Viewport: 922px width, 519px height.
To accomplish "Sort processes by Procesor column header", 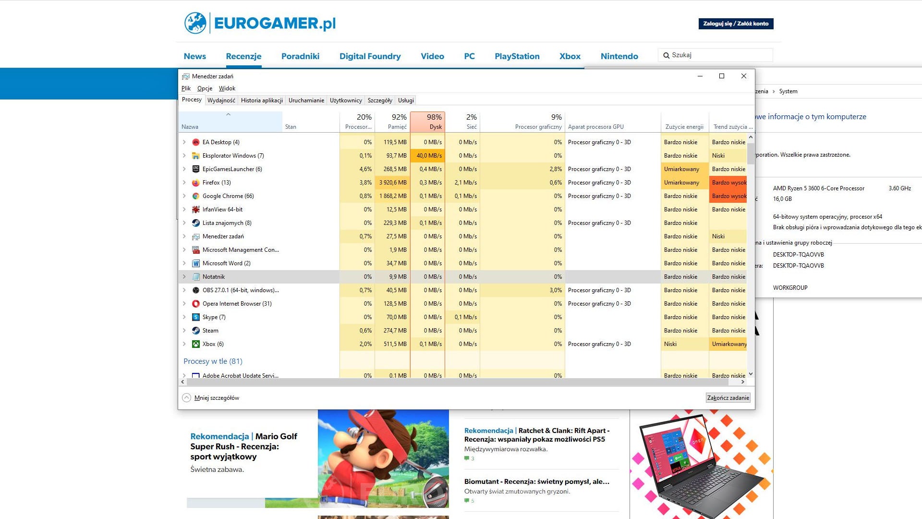I will pyautogui.click(x=357, y=122).
